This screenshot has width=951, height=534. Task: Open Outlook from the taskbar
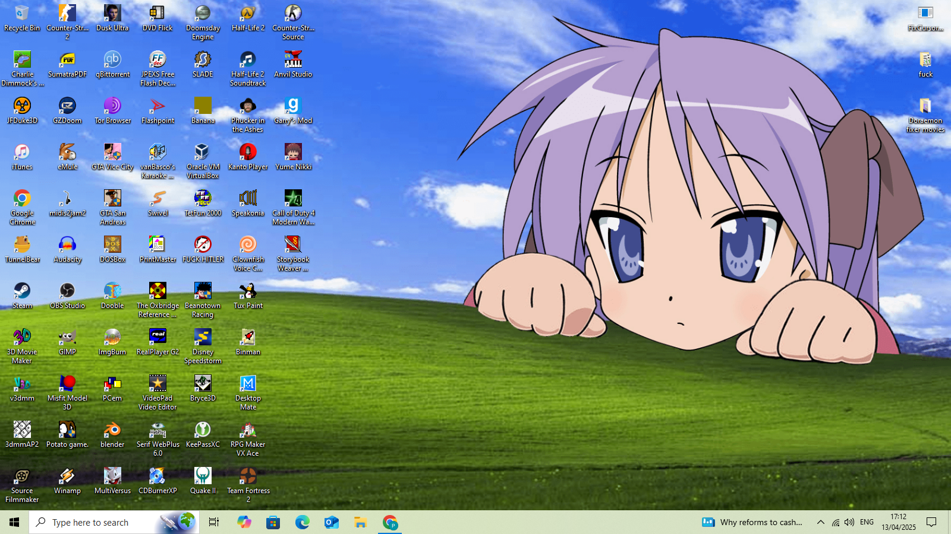[x=331, y=522]
